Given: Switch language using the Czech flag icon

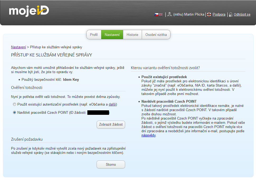Looking at the screenshot, I should pos(157,15).
